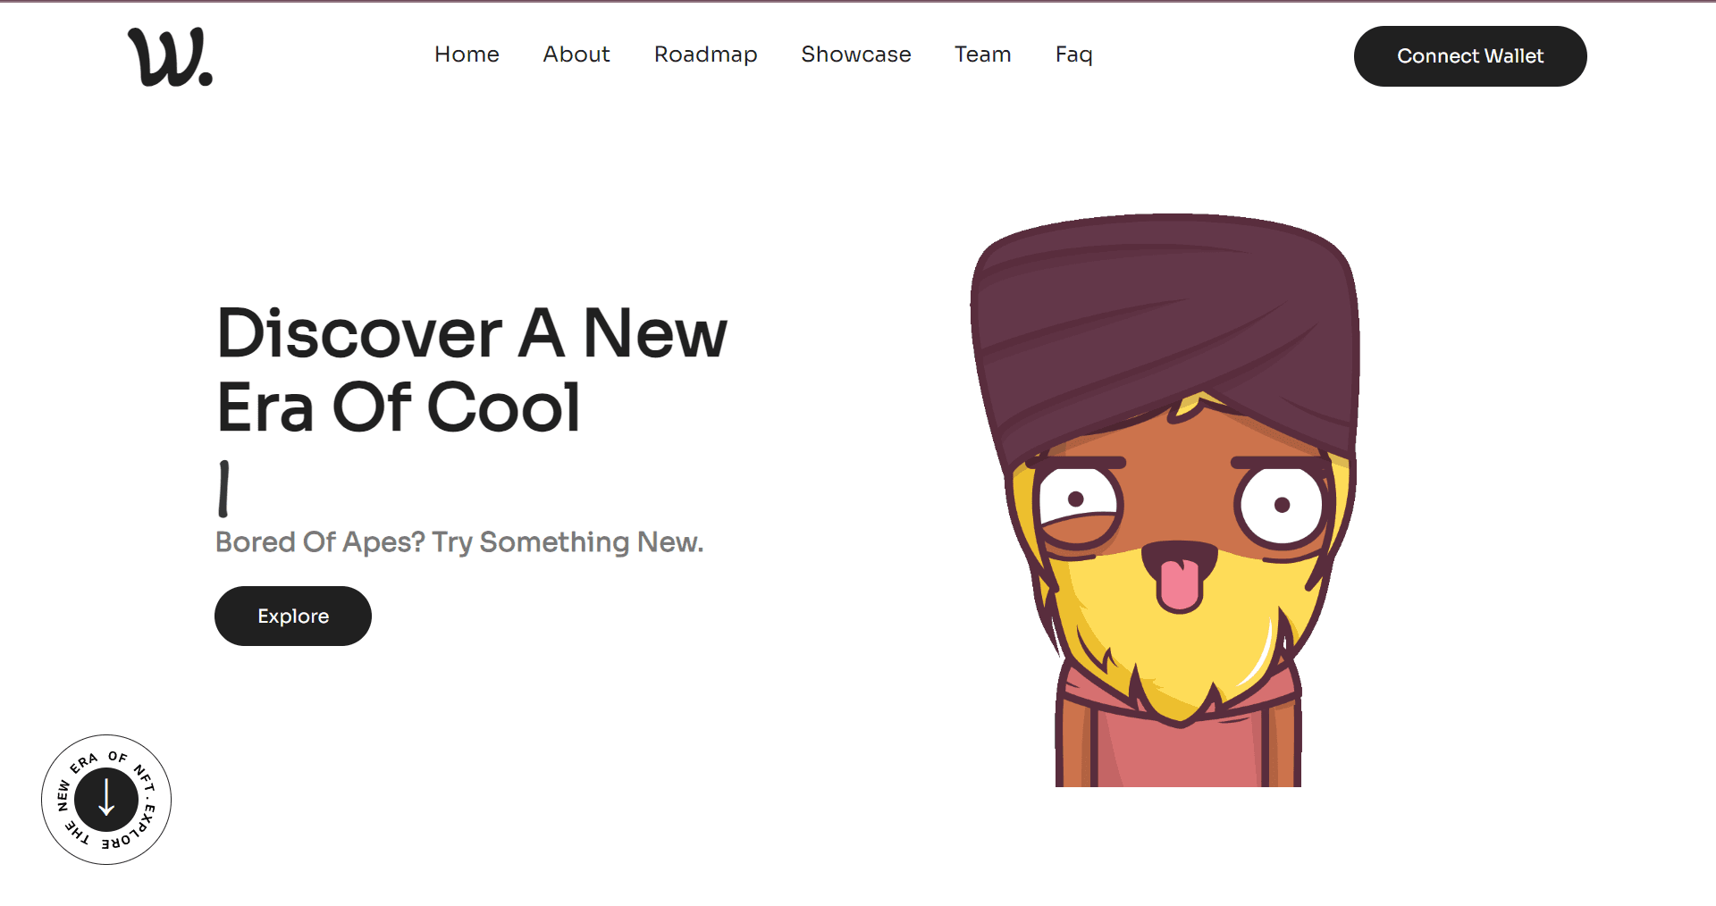Screen dimensions: 1716x906
Task: Select Roadmap in the top navigation
Action: [x=706, y=55]
